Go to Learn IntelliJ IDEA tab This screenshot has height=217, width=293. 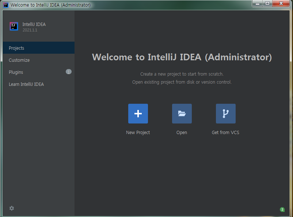click(39, 84)
